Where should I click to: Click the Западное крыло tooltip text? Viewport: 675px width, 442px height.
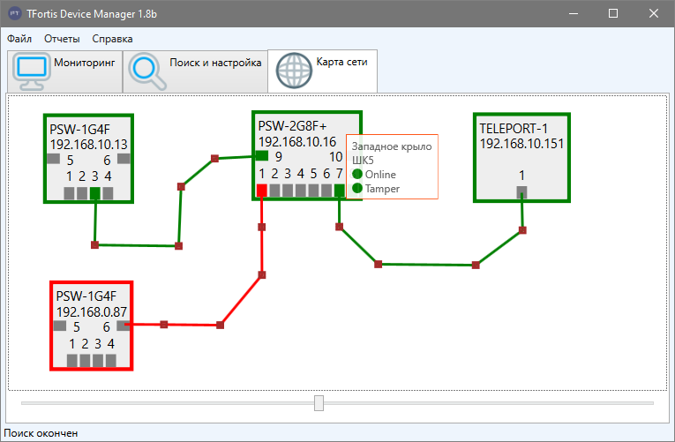pos(392,146)
